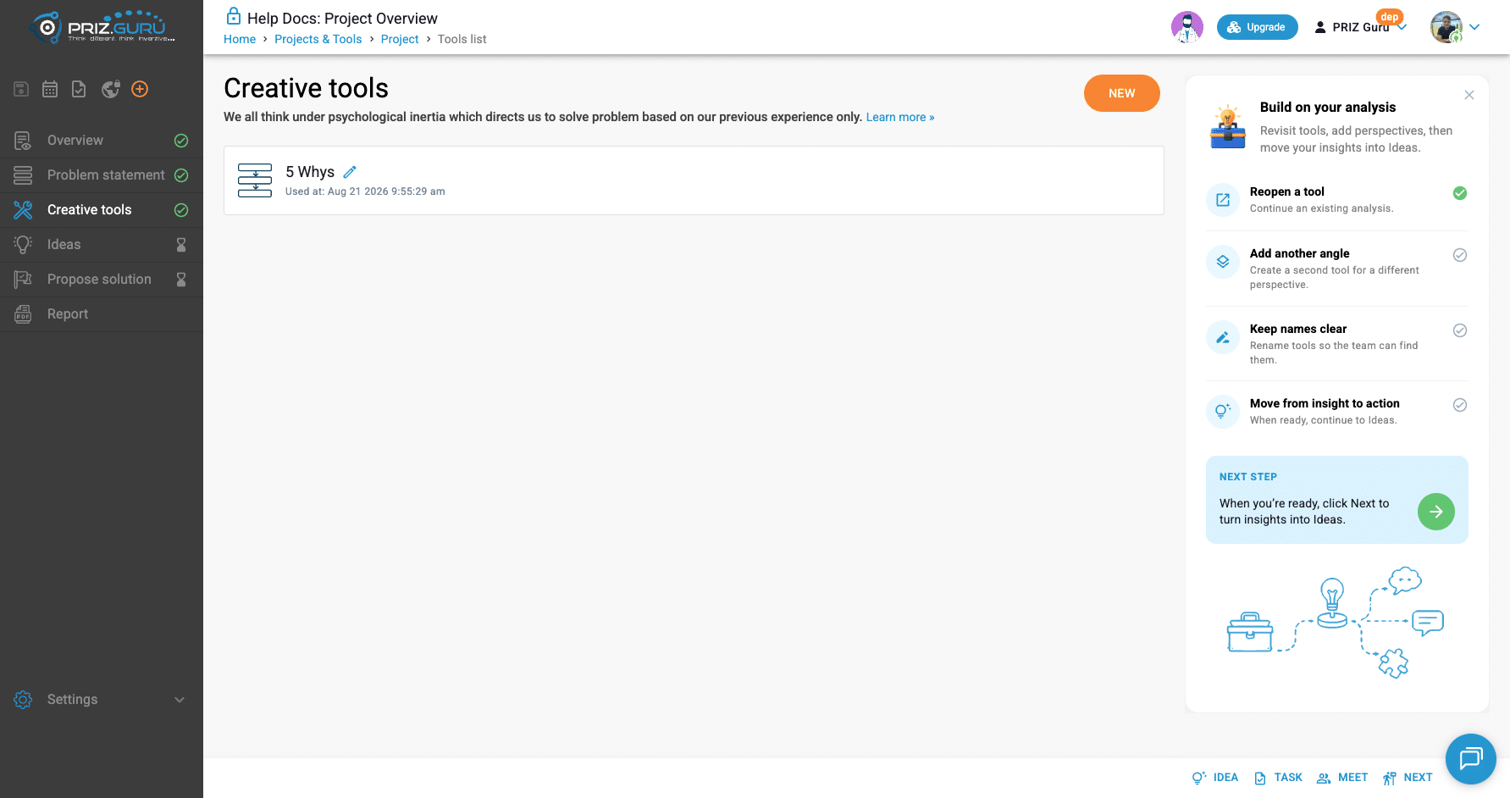Toggle the Add another angle checkmark

coord(1460,255)
